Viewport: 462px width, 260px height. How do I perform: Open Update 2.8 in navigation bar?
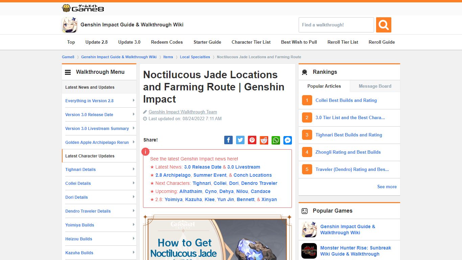click(x=96, y=42)
